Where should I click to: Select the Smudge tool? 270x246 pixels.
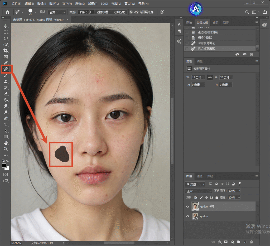6,106
